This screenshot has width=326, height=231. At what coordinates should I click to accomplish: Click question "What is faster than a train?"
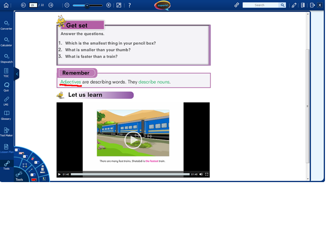tap(91, 56)
